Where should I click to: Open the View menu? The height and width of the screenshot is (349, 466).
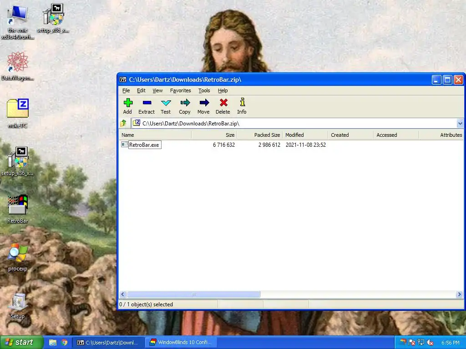coord(157,90)
